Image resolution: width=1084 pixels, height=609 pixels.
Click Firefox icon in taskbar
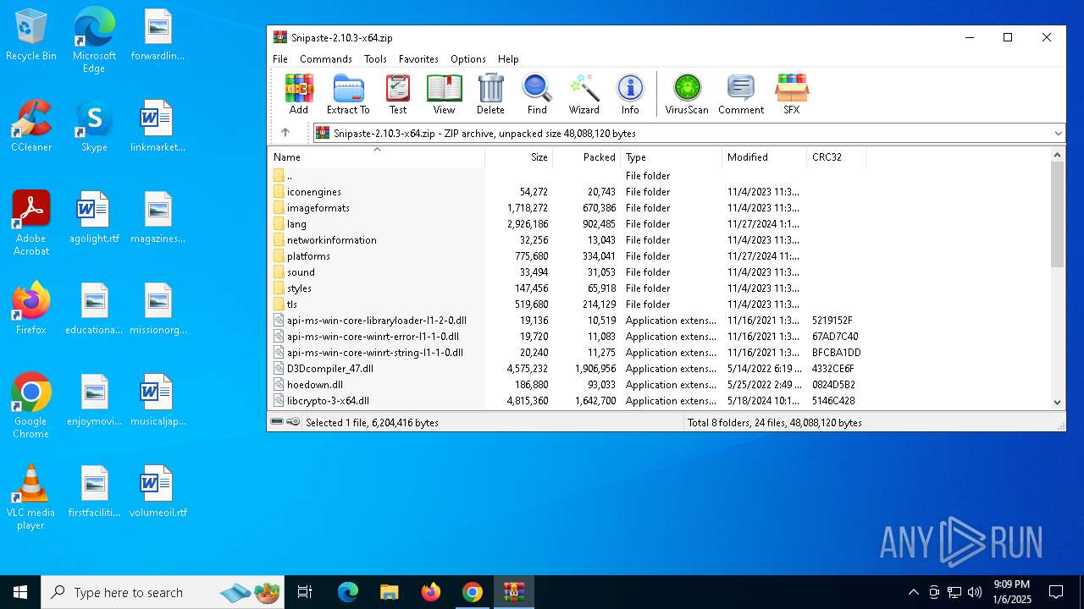(x=431, y=592)
